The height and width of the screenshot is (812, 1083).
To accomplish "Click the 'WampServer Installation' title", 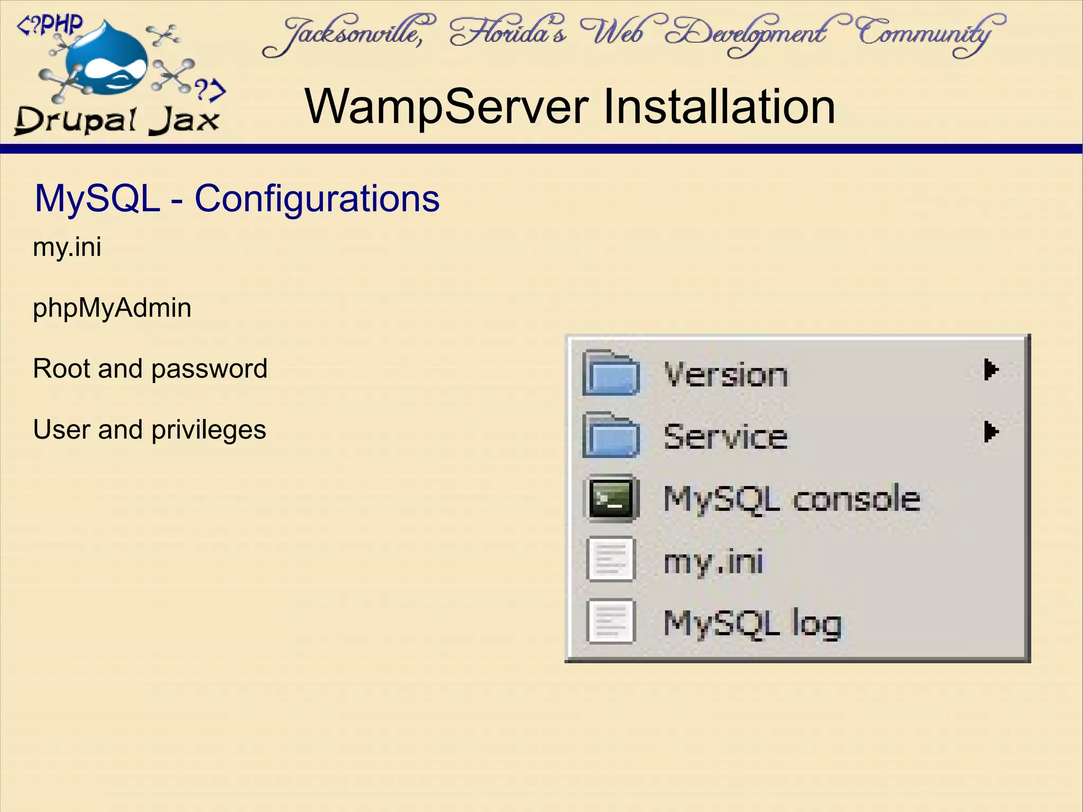I will [570, 106].
